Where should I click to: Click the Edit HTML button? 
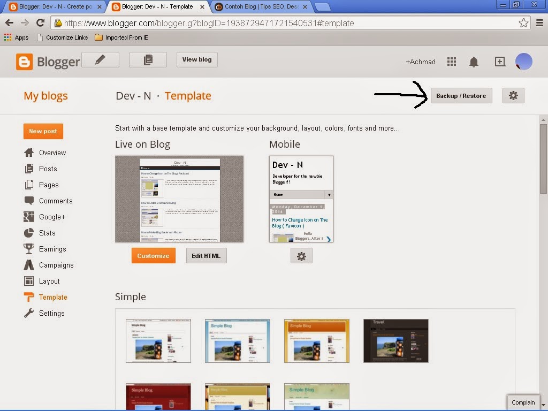[206, 256]
